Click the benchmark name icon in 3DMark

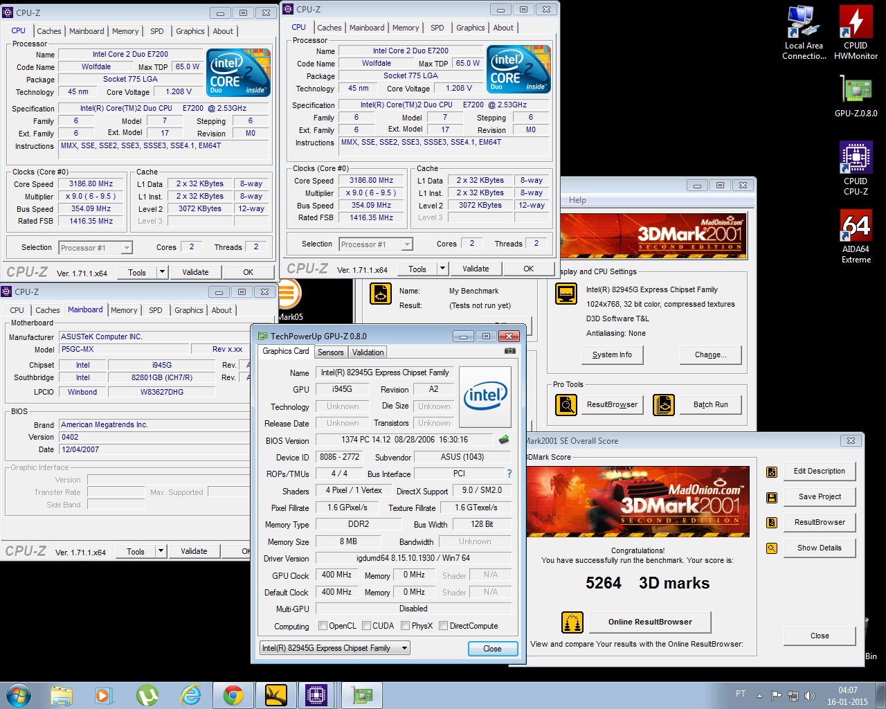coord(380,294)
